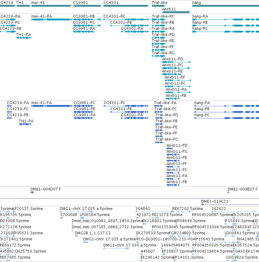
Task: Select the DME1-004D07.F feature
Action: (45, 189)
